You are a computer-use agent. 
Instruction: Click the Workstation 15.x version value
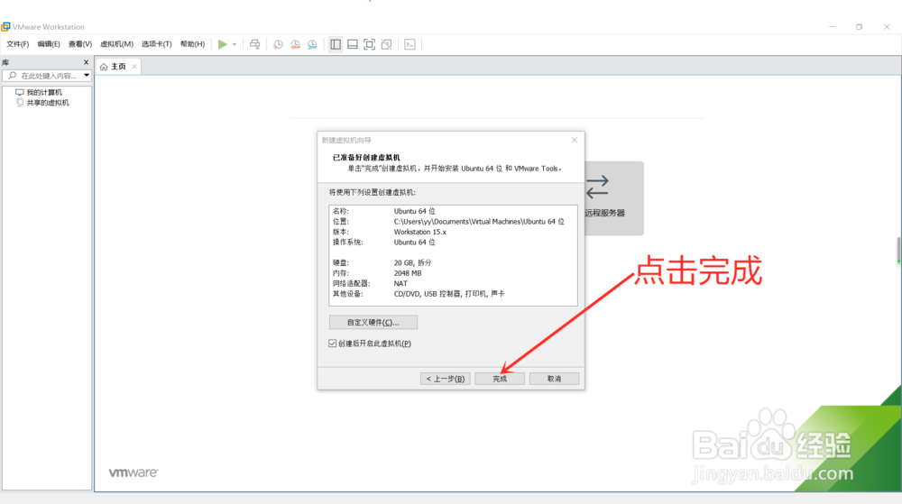click(420, 232)
